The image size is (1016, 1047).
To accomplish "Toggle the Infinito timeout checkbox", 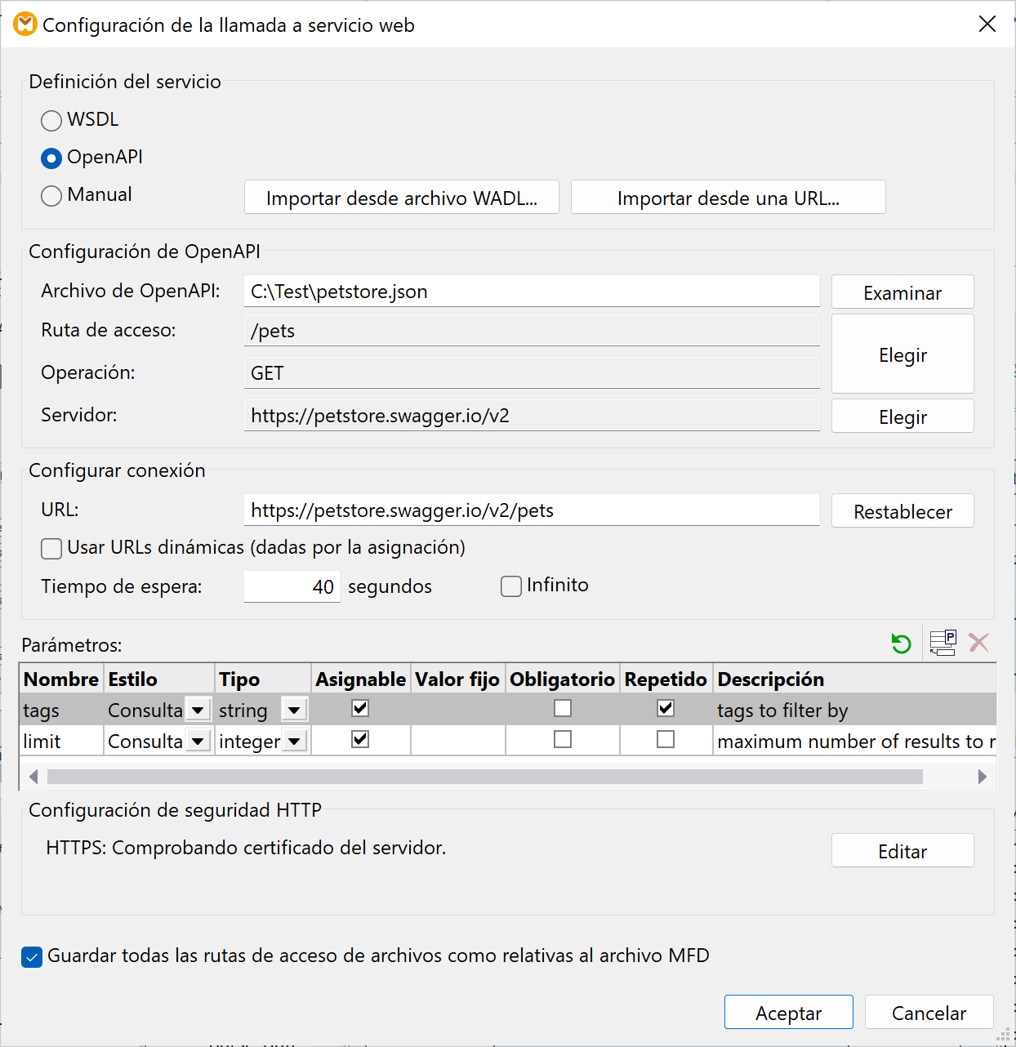I will 511,586.
